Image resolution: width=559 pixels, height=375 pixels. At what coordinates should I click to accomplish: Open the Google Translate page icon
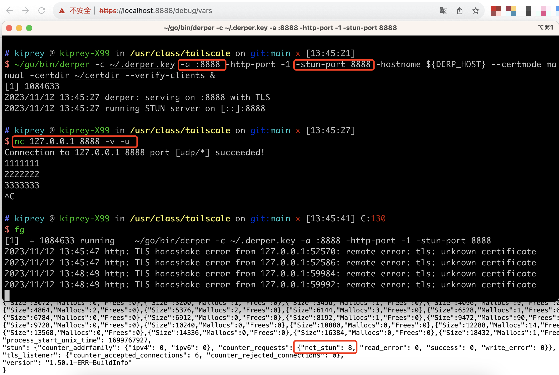tap(443, 11)
